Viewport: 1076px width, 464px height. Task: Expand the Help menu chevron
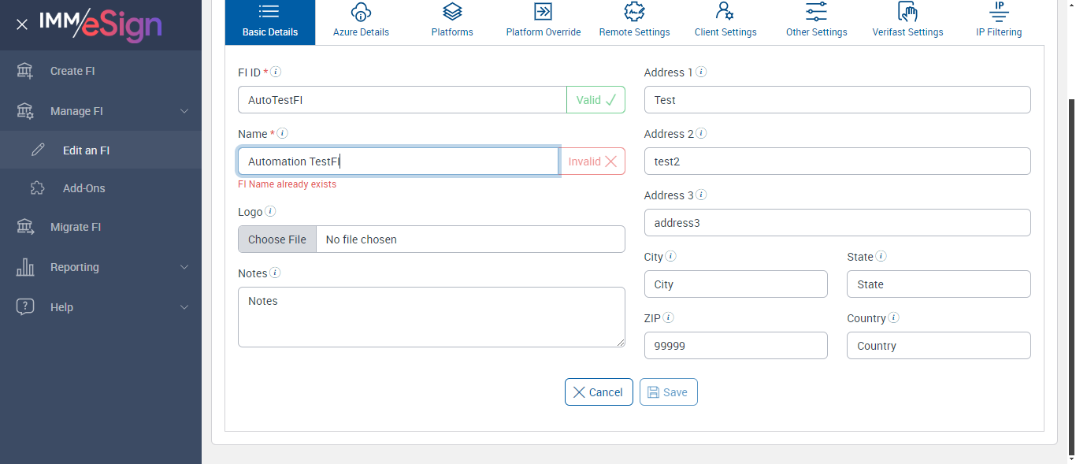[x=184, y=307]
